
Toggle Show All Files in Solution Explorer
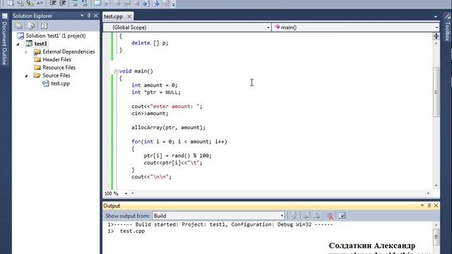pos(31,26)
